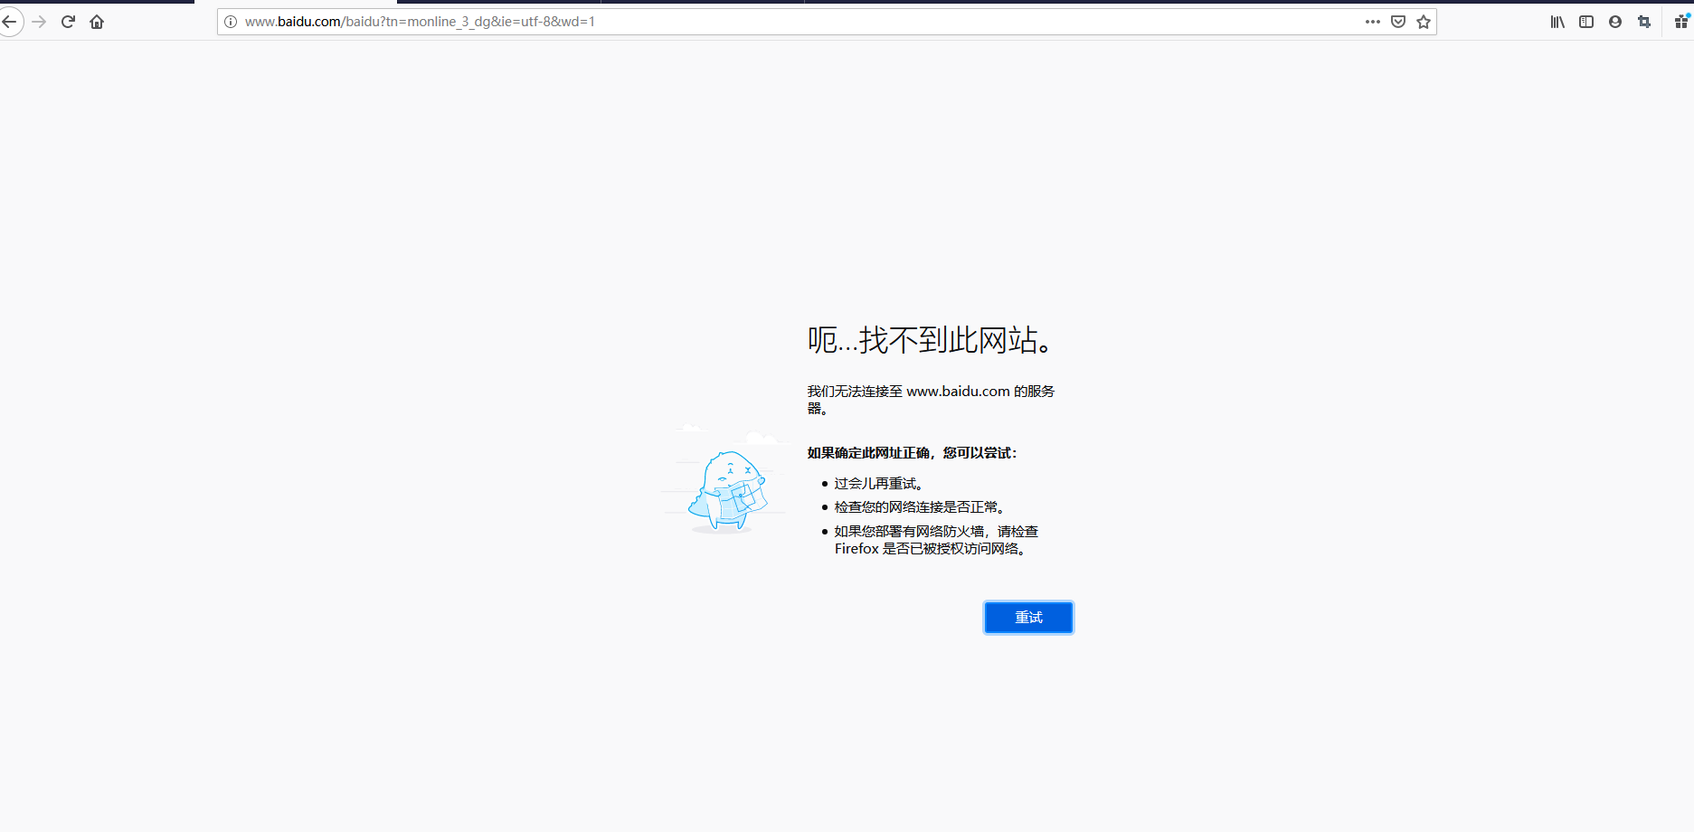The width and height of the screenshot is (1694, 832).
Task: Open the Firefox account menu
Action: (1615, 22)
